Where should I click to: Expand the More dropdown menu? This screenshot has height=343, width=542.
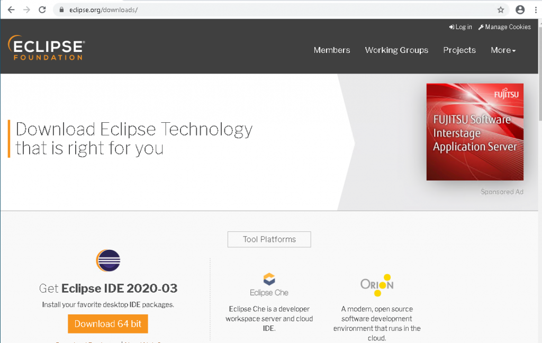pos(503,50)
